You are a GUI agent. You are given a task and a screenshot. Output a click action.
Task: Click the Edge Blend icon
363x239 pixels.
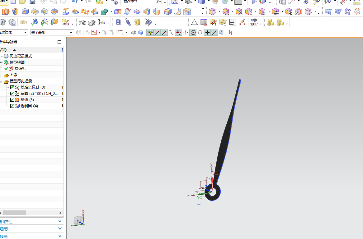pyautogui.click(x=168, y=11)
